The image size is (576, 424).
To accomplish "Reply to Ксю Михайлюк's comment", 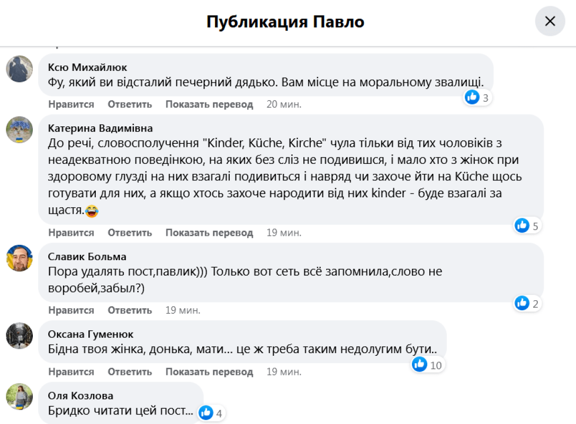I will tap(130, 104).
